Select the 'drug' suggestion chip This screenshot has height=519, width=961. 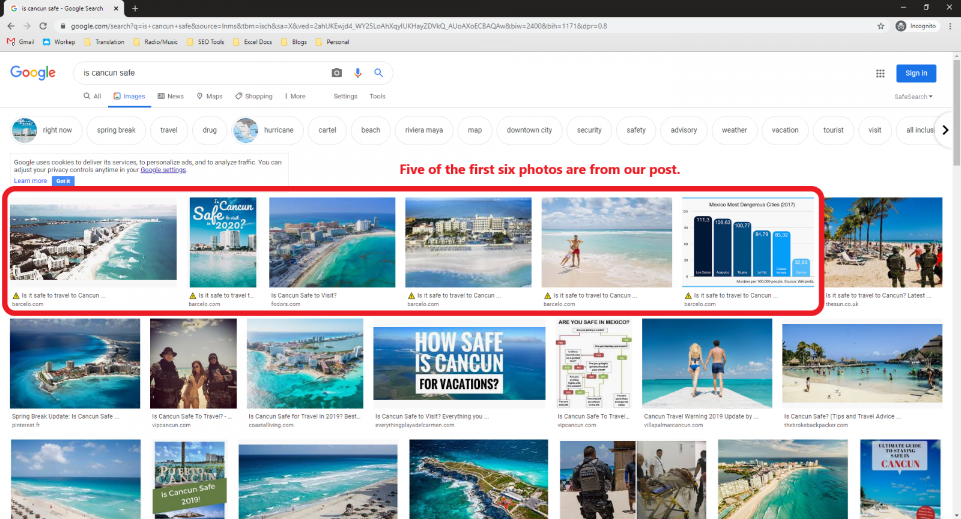(210, 130)
